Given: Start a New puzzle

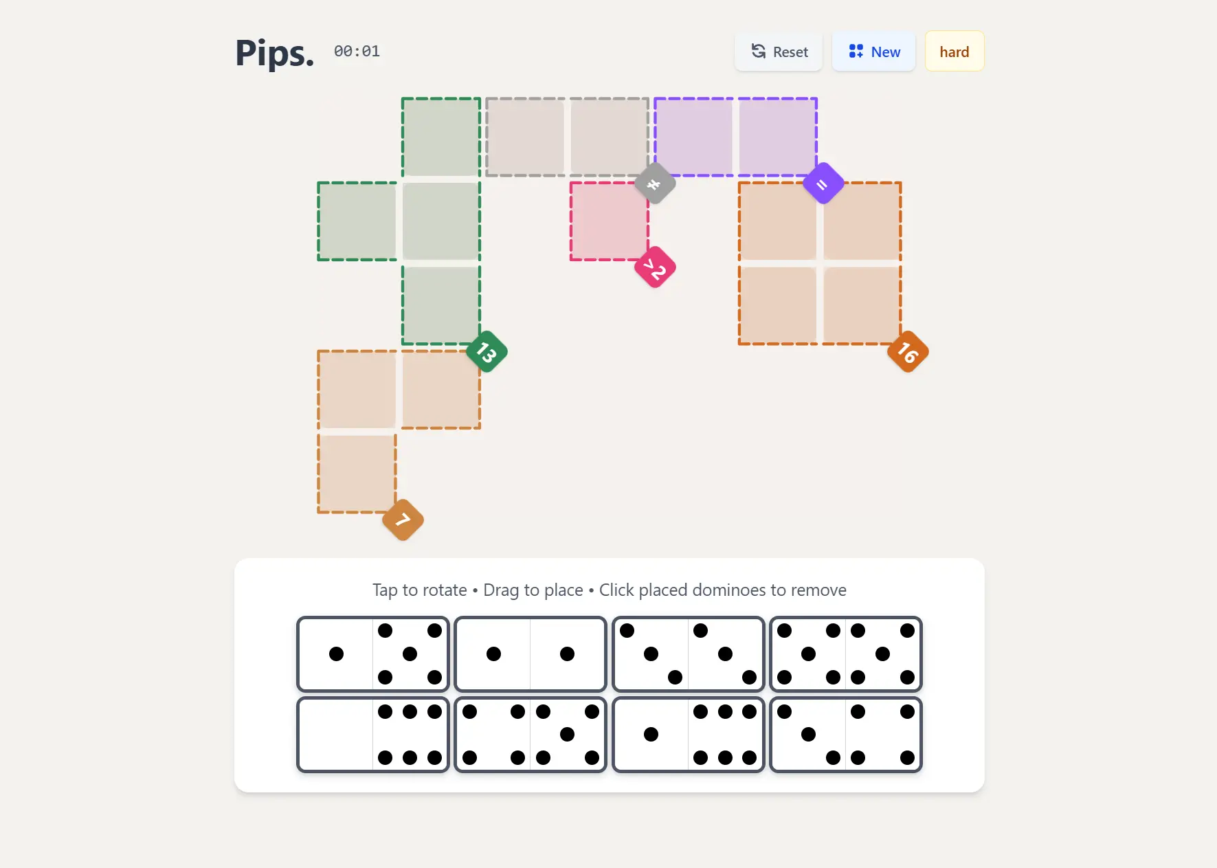Looking at the screenshot, I should click(x=873, y=51).
